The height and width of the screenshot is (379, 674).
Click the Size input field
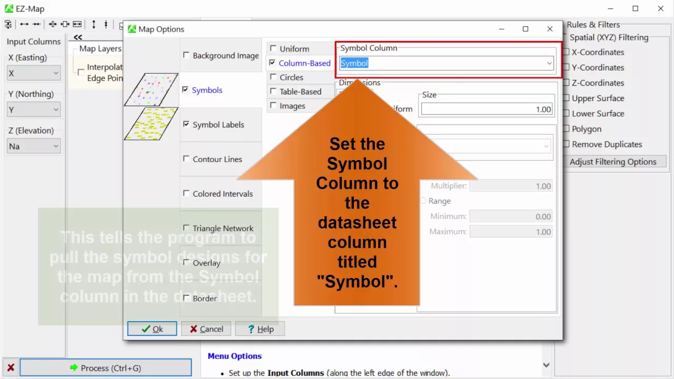(x=487, y=109)
